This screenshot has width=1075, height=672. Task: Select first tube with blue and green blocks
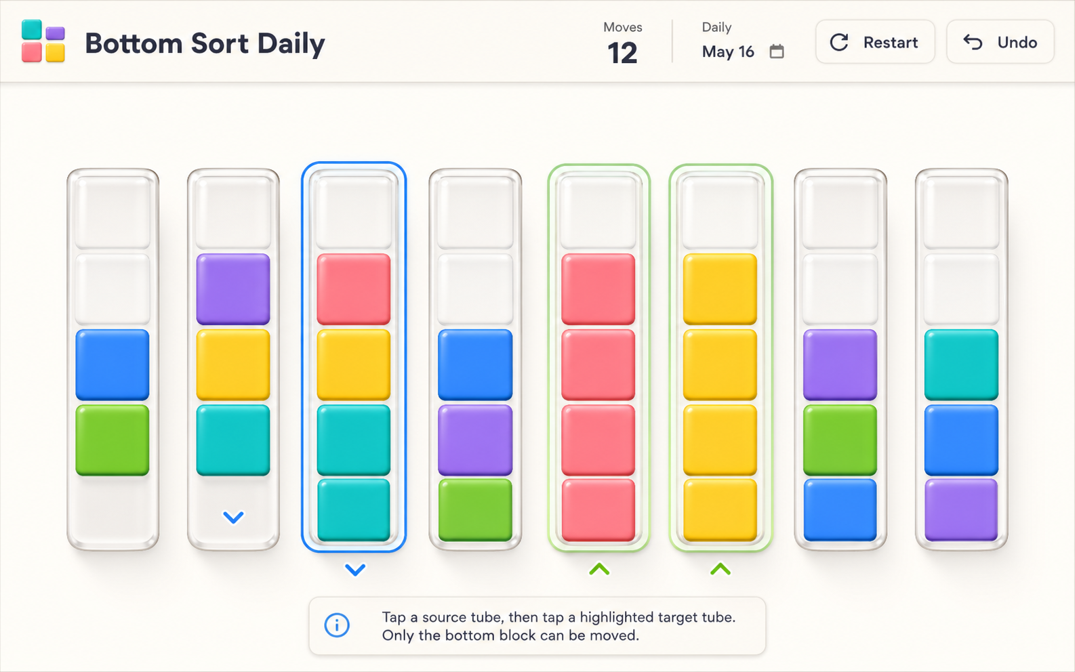tap(113, 359)
